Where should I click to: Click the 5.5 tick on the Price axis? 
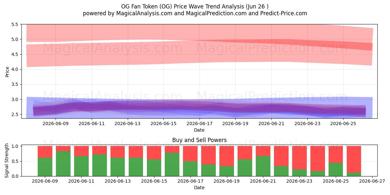click(x=14, y=24)
